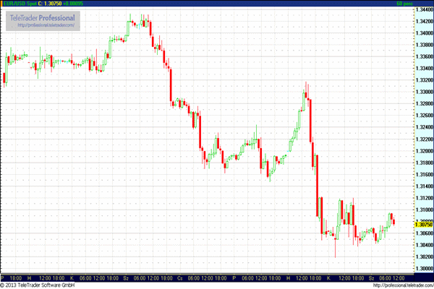The height and width of the screenshot is (289, 434).
Task: Click the Cs day marker on time axis
Action: tap(180, 277)
